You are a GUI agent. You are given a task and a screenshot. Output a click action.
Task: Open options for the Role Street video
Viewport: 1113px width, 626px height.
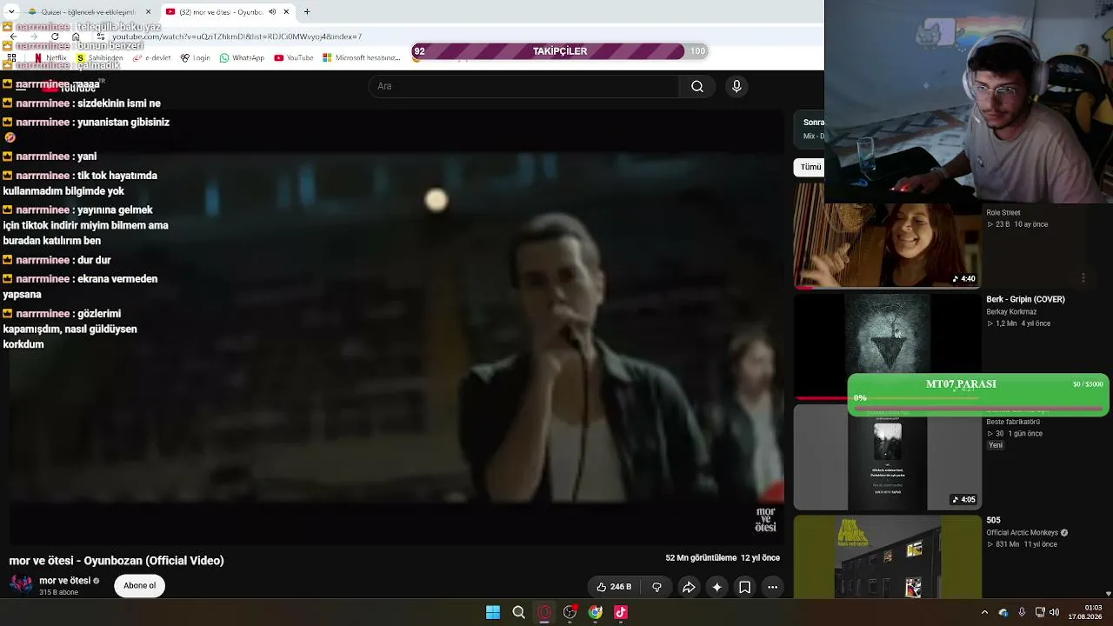1083,278
